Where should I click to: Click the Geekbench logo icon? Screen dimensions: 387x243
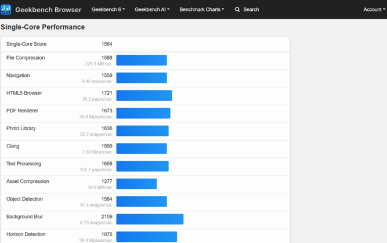click(6, 10)
